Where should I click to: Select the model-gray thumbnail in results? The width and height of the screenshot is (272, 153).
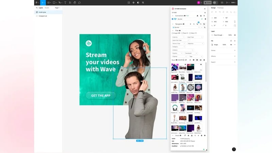[x=183, y=87]
